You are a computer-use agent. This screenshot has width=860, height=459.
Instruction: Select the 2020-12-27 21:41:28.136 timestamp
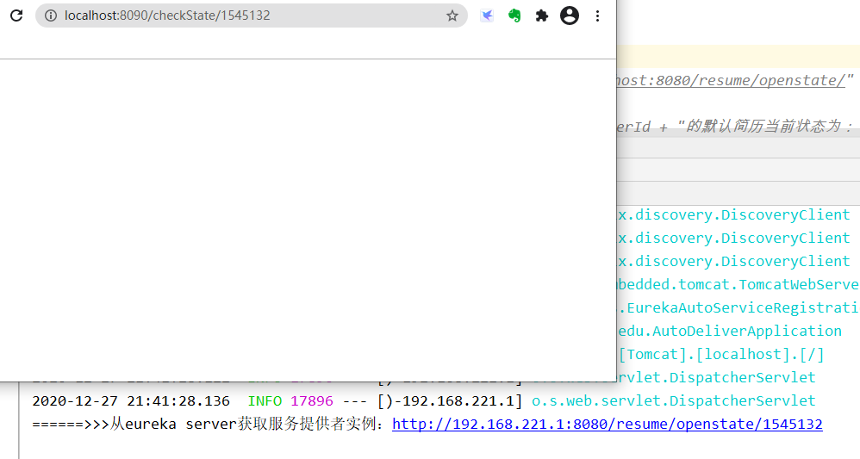tap(130, 400)
